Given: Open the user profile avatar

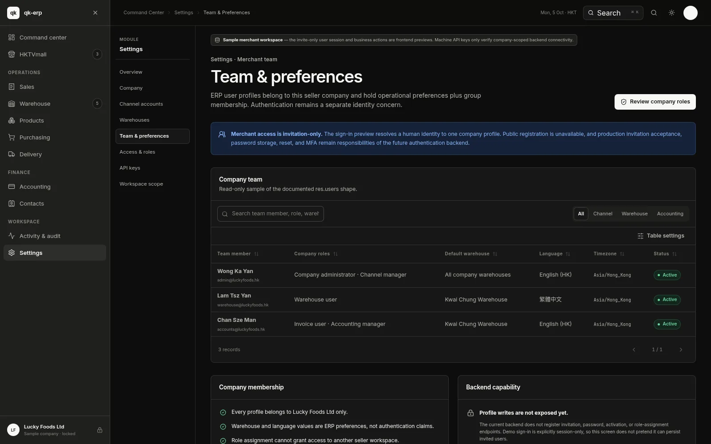Looking at the screenshot, I should 690,13.
